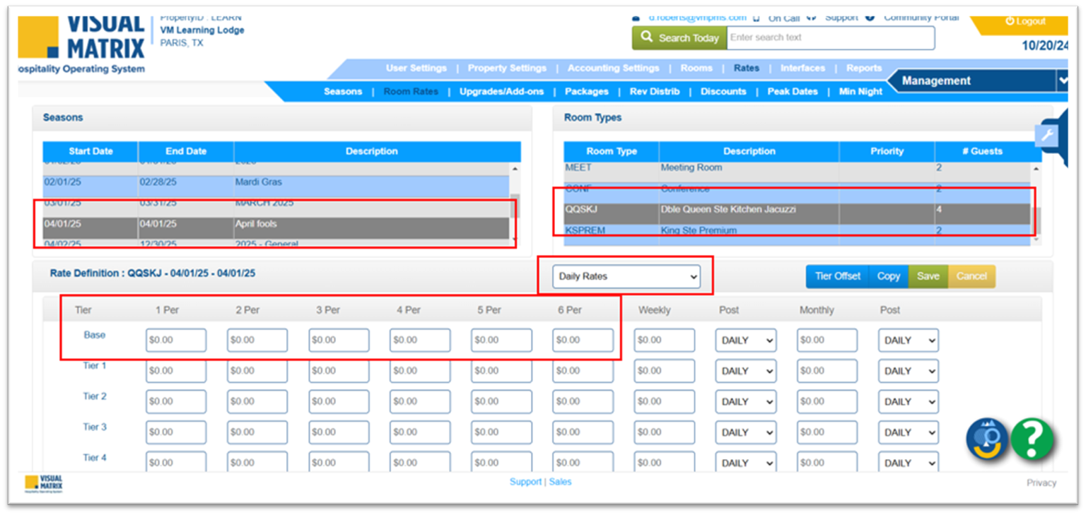Viewport: 1086px width, 515px height.
Task: Open Base tier weekly Post DAILY dropdown
Action: (745, 341)
